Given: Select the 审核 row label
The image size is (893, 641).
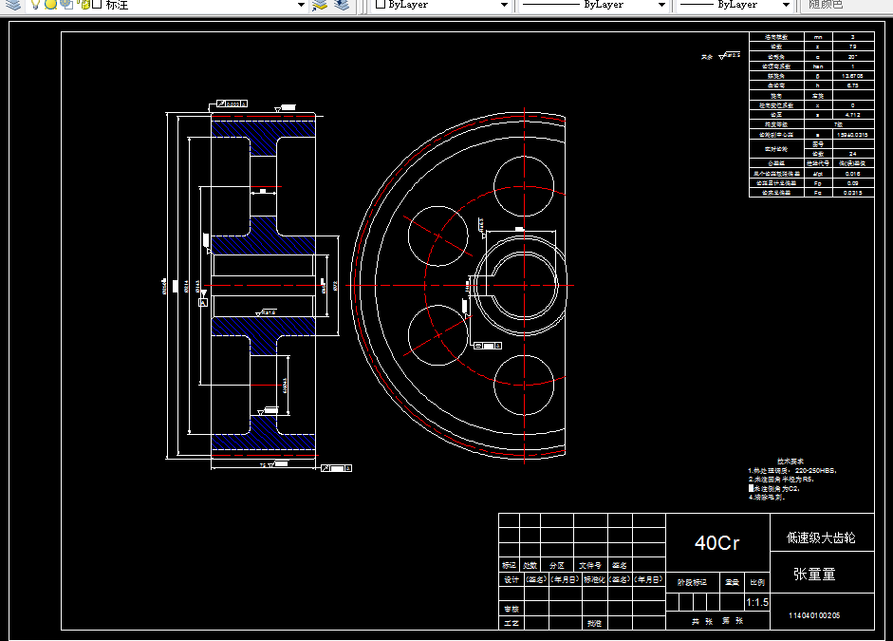Looking at the screenshot, I should tap(512, 609).
